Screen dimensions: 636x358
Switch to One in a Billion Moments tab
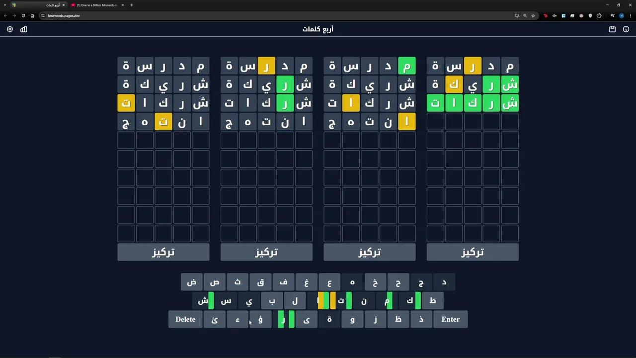[x=97, y=5]
